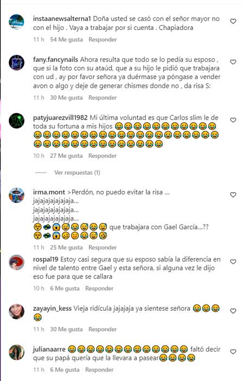Screen dimensions: 242x381
Task: Tap the heart on patyjuarezvill1982's comment
Action: (233, 120)
